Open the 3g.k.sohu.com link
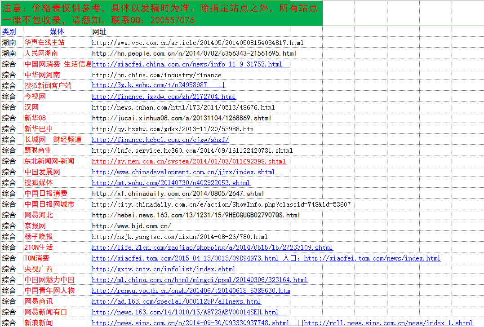This screenshot has width=484, height=327. tap(149, 85)
